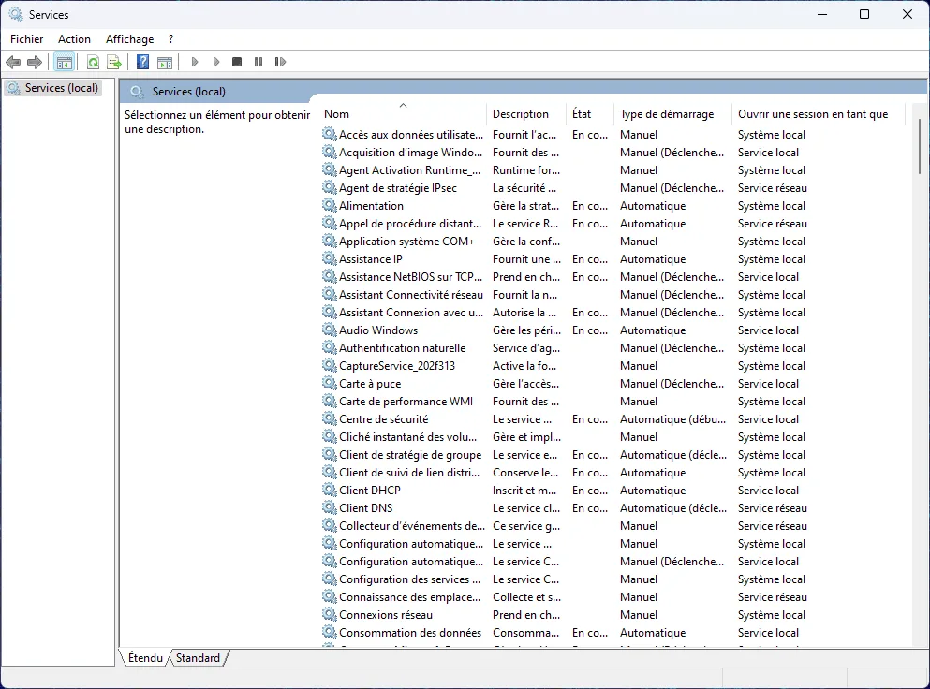930x689 pixels.
Task: Click the gear icon beside Connexions réseau
Action: pyautogui.click(x=329, y=614)
